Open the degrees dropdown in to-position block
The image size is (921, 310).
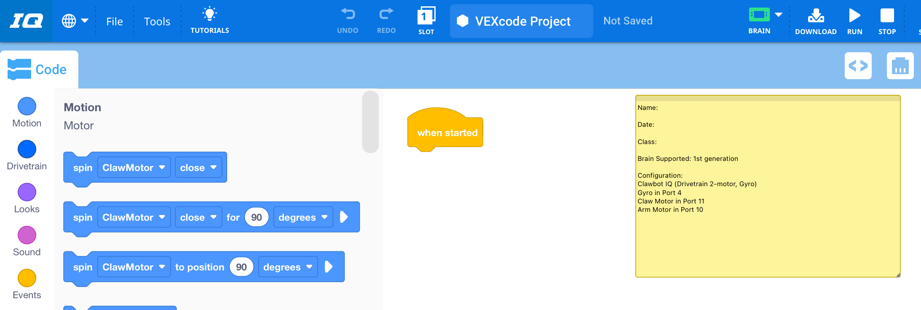click(x=288, y=267)
